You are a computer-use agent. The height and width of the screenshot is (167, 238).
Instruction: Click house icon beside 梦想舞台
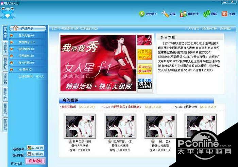coord(12,42)
